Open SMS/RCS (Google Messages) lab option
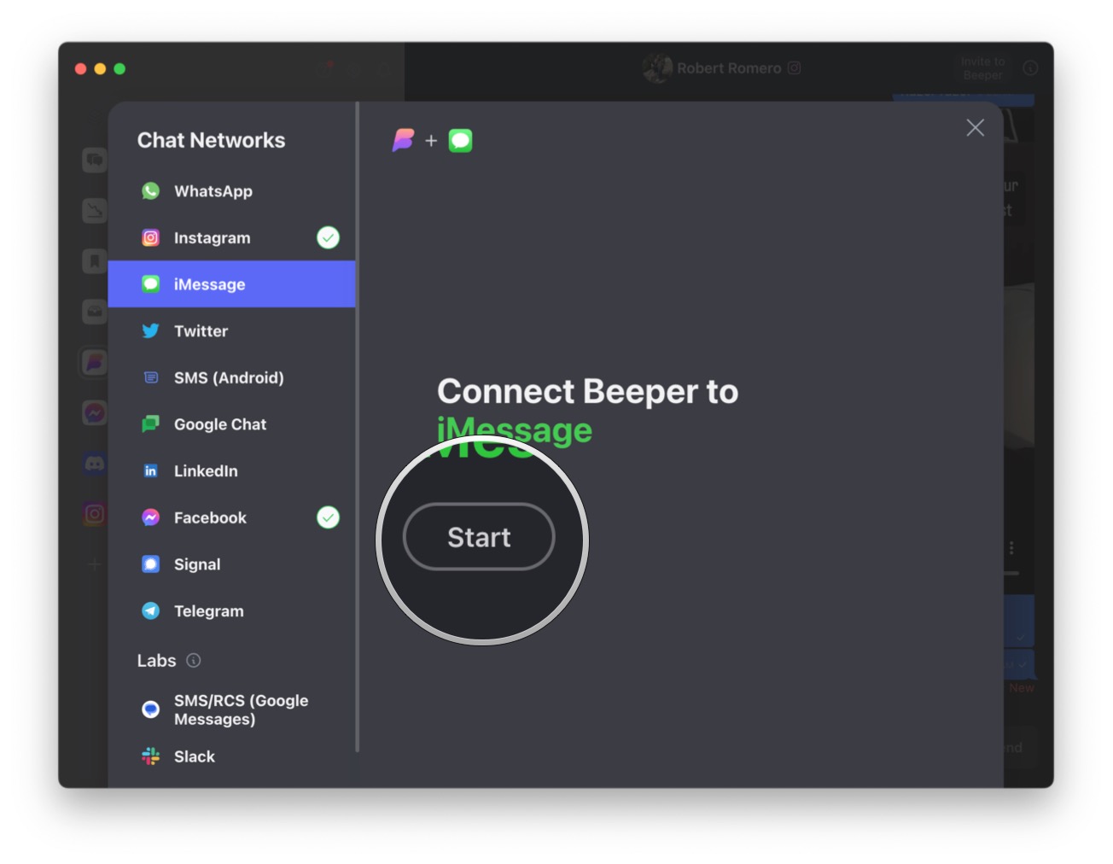This screenshot has height=864, width=1113. [x=231, y=709]
